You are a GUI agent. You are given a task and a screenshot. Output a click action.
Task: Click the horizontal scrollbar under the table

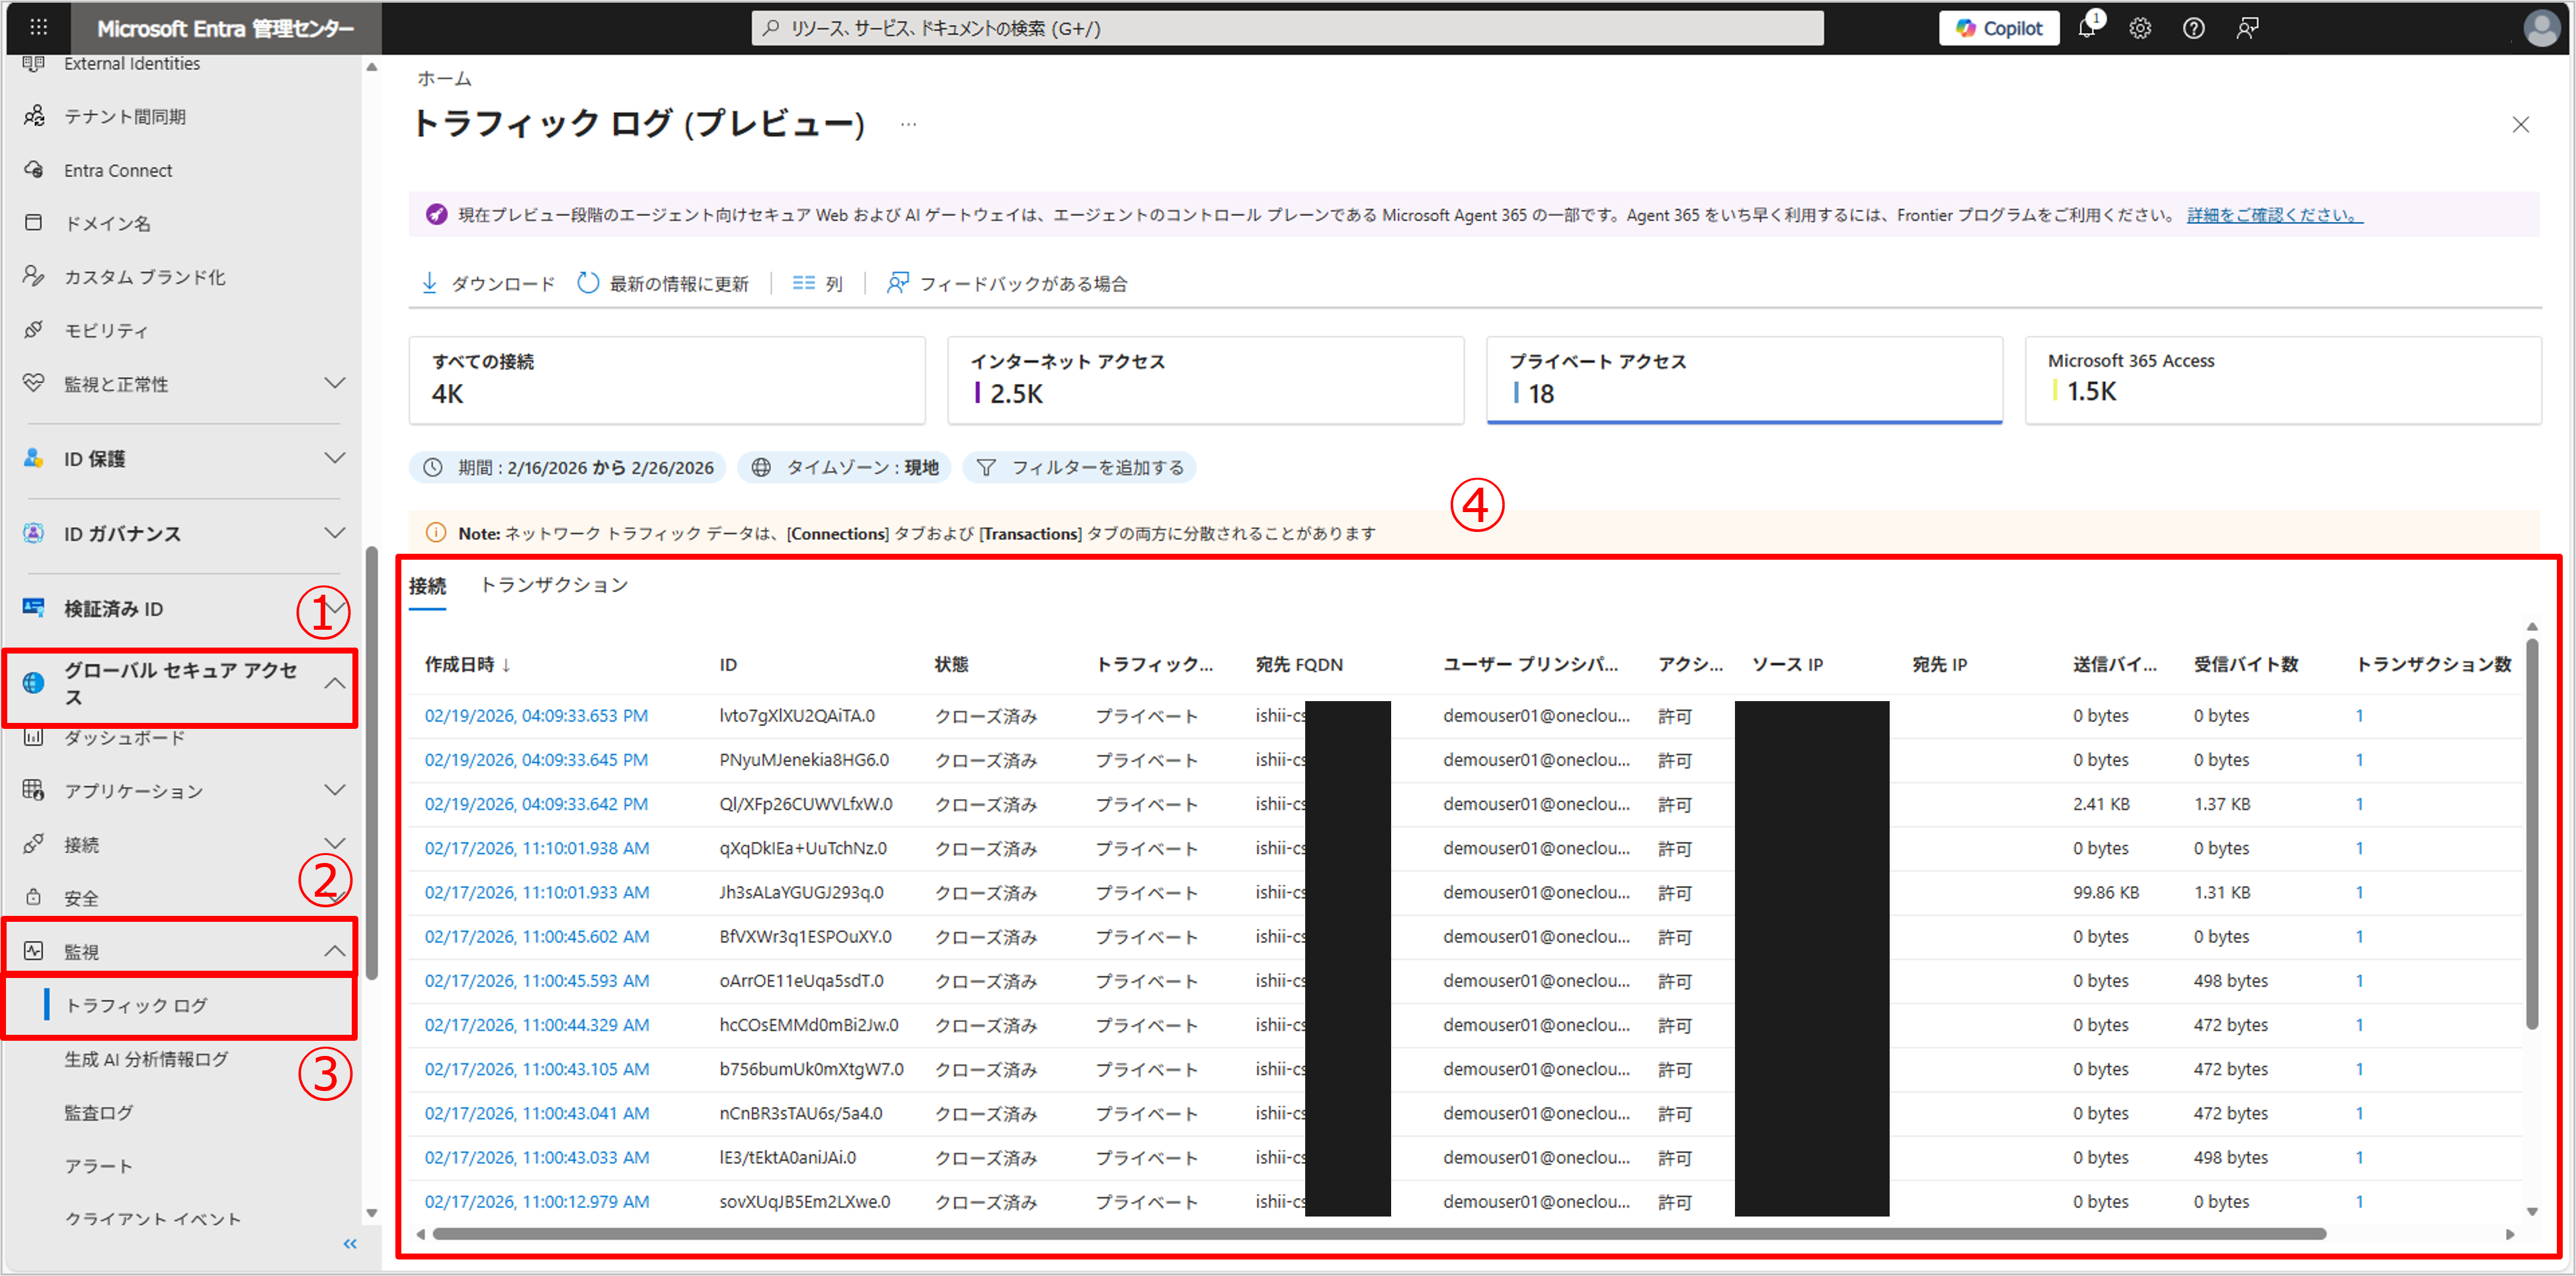click(1380, 1234)
